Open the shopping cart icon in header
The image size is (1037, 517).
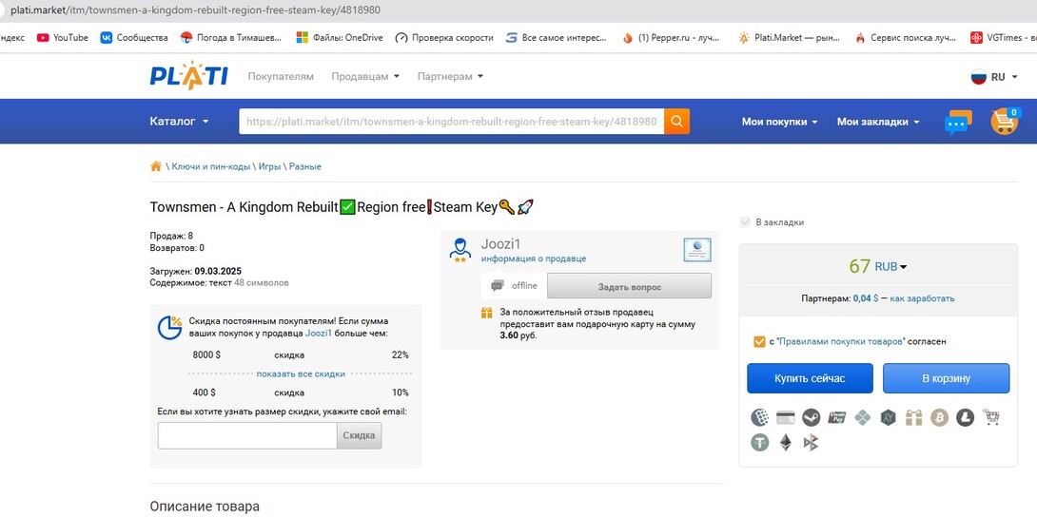pos(1004,122)
